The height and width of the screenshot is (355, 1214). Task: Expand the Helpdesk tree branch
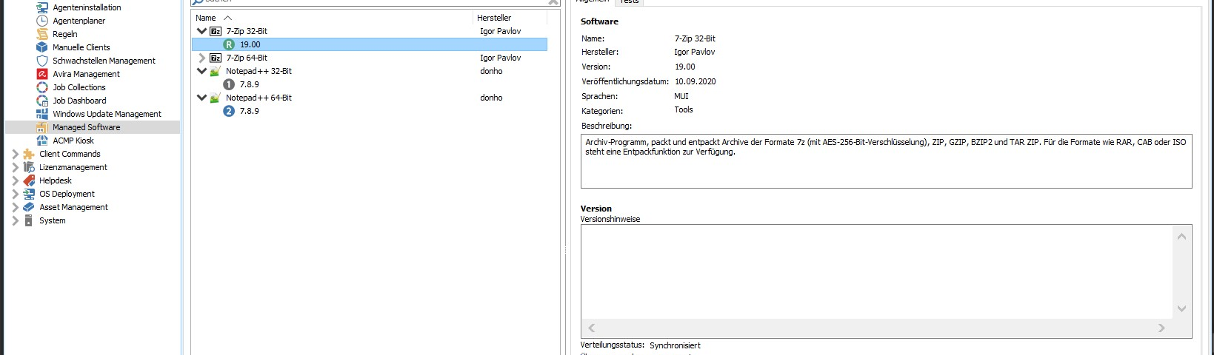point(15,180)
